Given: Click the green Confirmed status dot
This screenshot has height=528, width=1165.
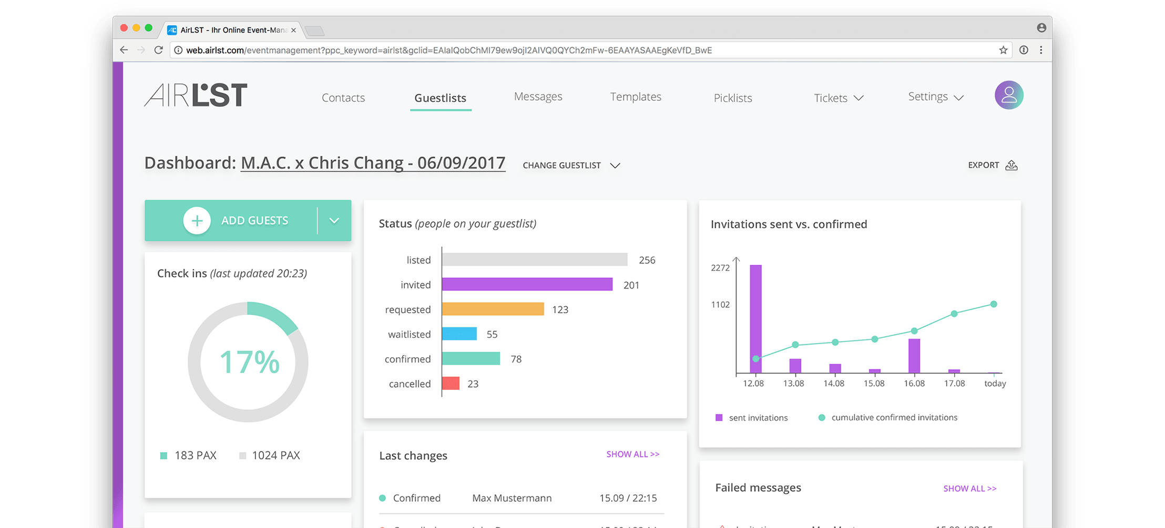Looking at the screenshot, I should pos(382,498).
